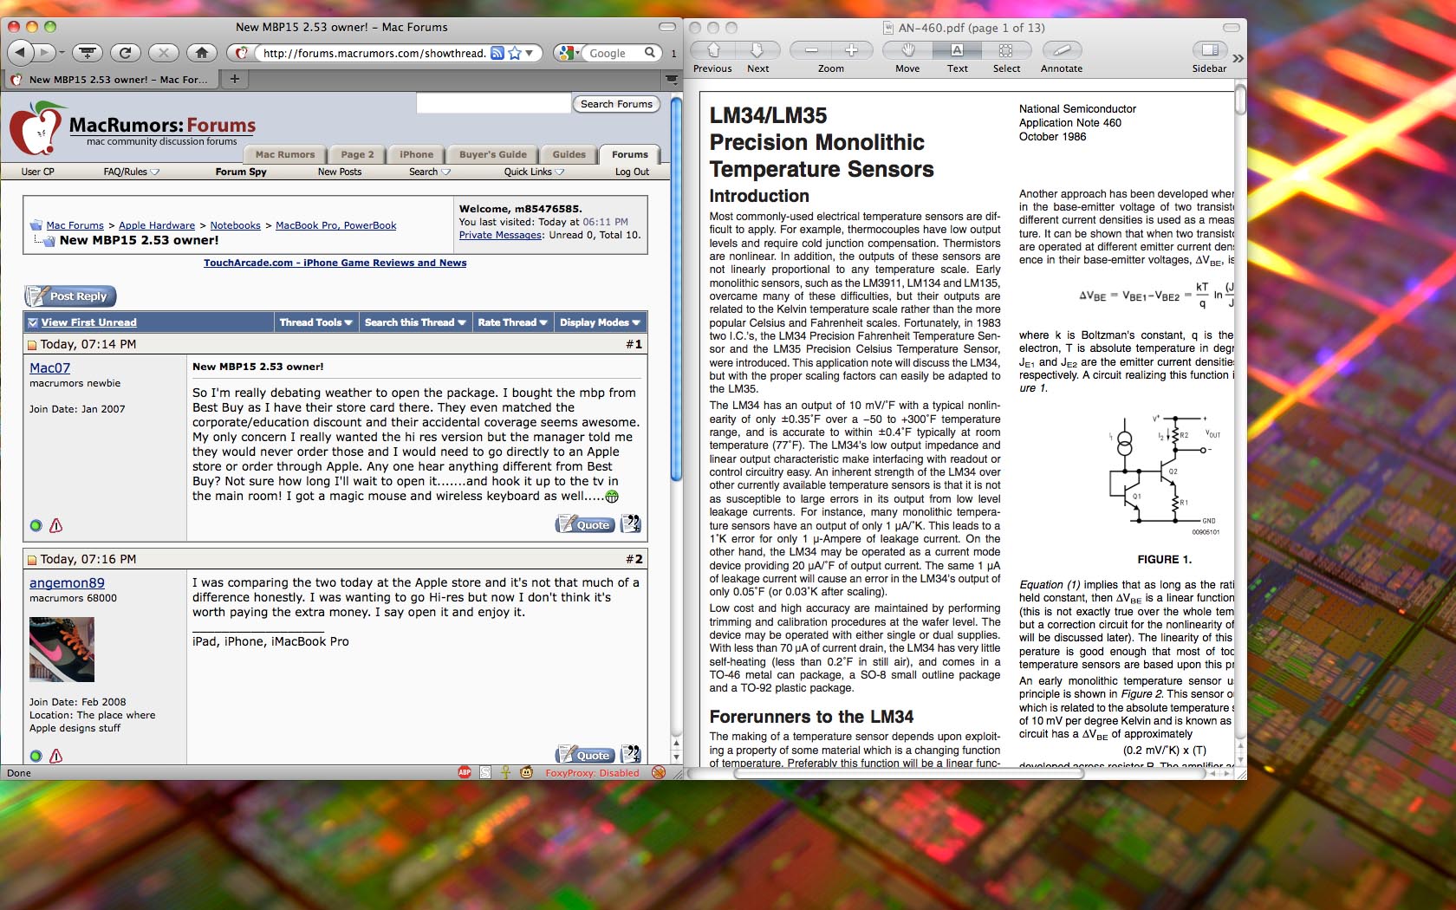Viewport: 1456px width, 910px height.
Task: Go to Previous page in PDF viewer
Action: click(x=714, y=50)
